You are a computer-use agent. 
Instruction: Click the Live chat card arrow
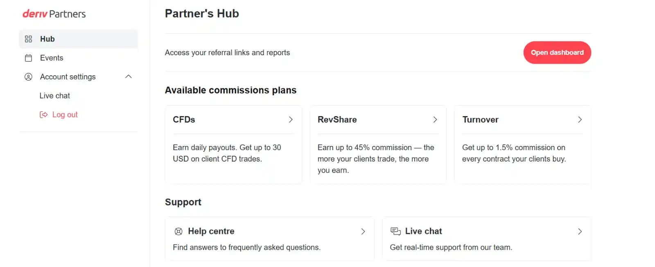pos(580,231)
